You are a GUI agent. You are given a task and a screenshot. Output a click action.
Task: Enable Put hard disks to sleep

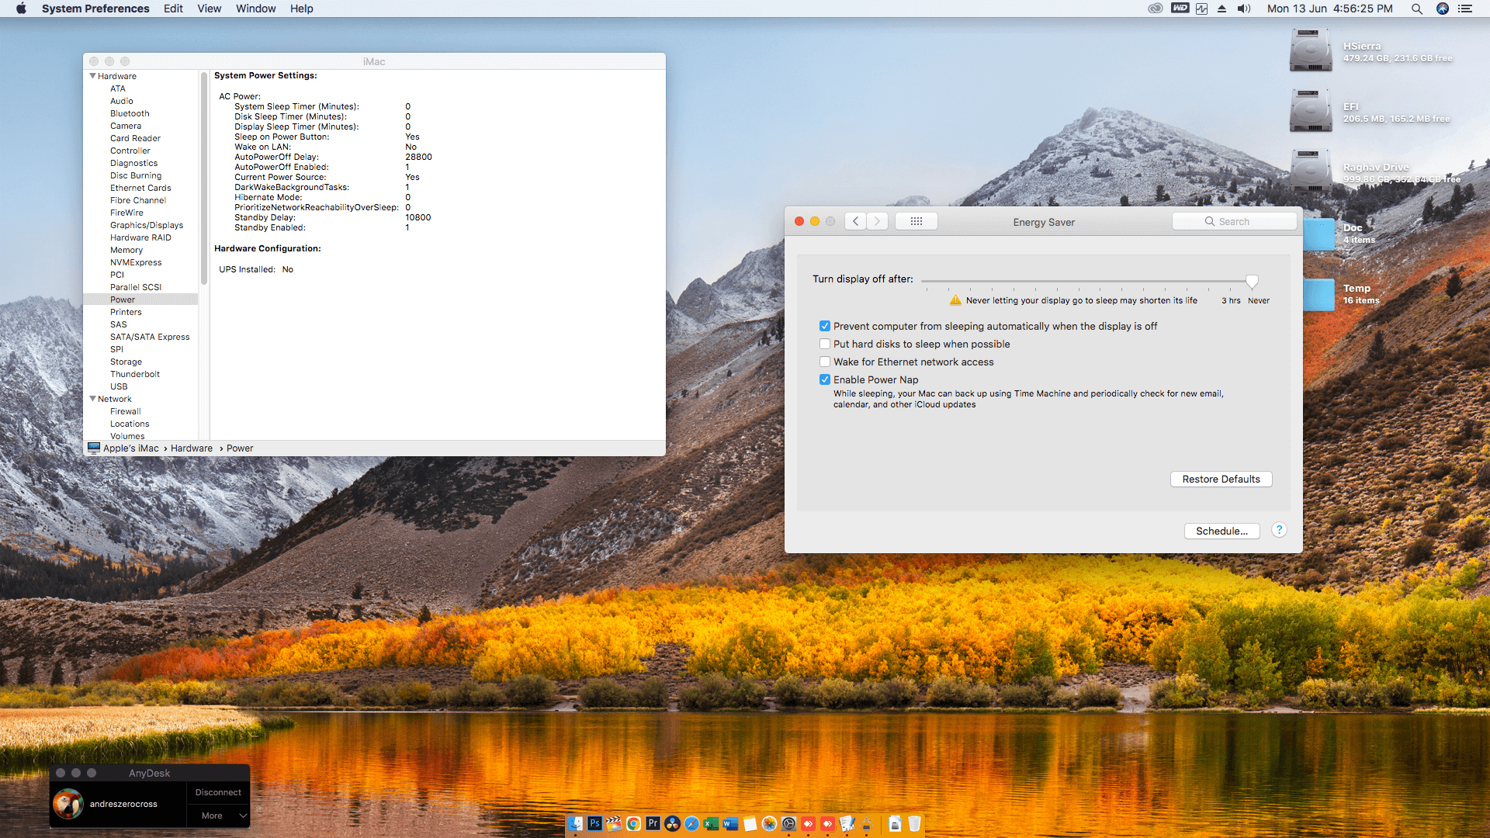[825, 344]
